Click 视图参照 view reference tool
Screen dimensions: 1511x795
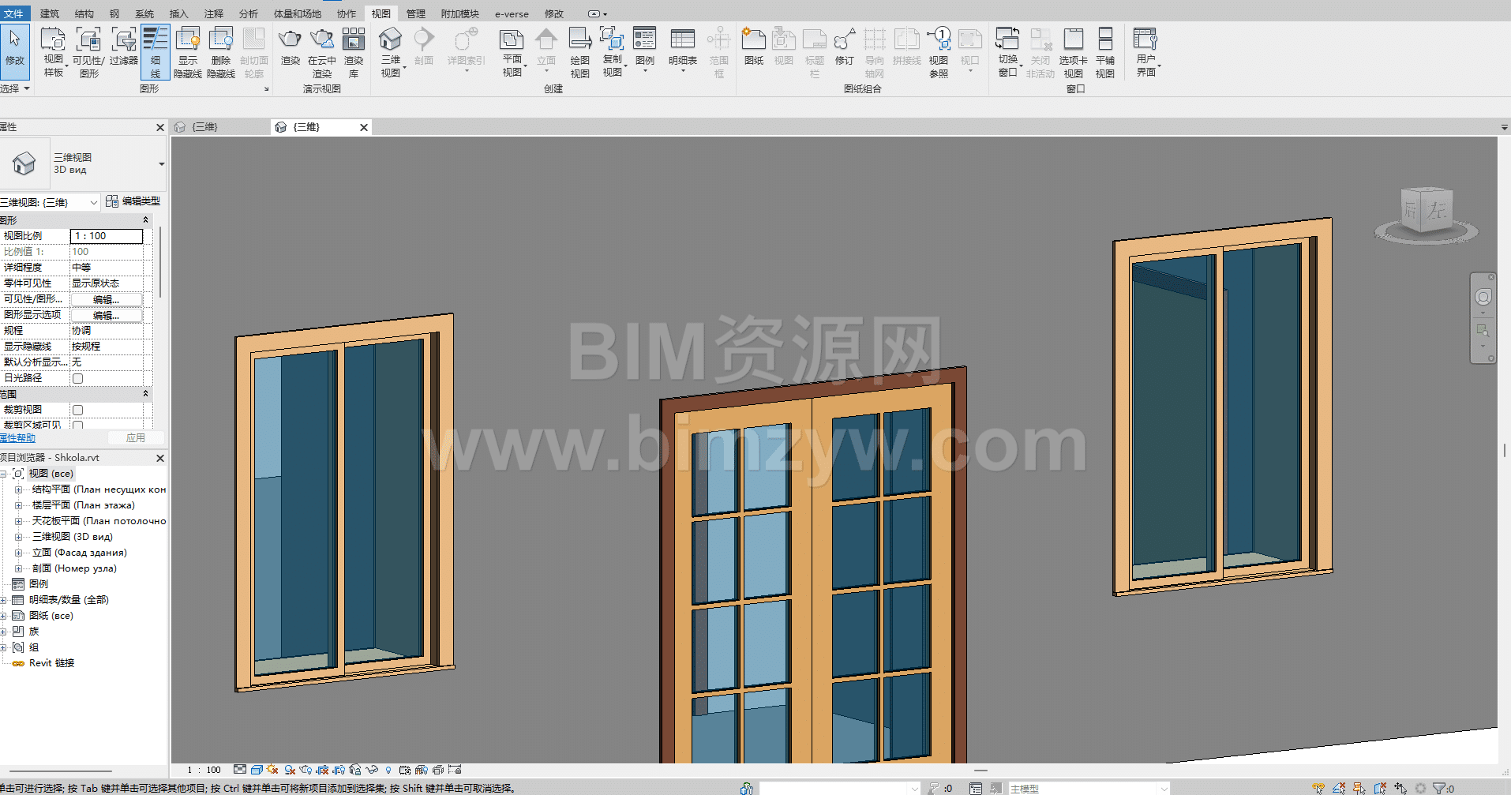click(x=939, y=52)
